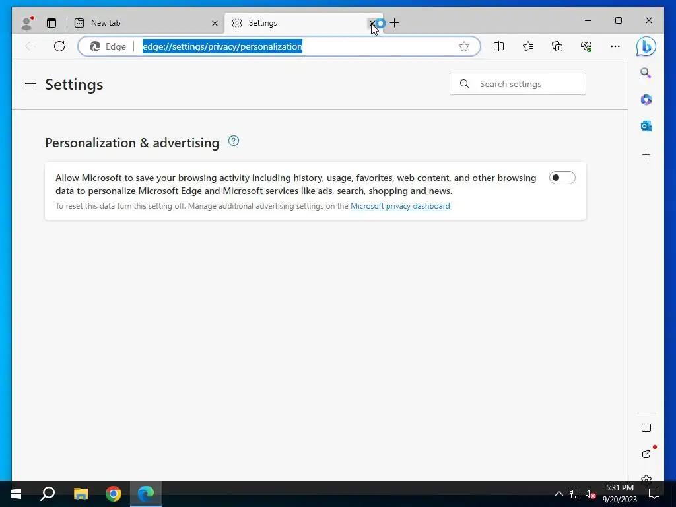This screenshot has height=507, width=676.
Task: Open sidebar settings gear icon
Action: 646,478
